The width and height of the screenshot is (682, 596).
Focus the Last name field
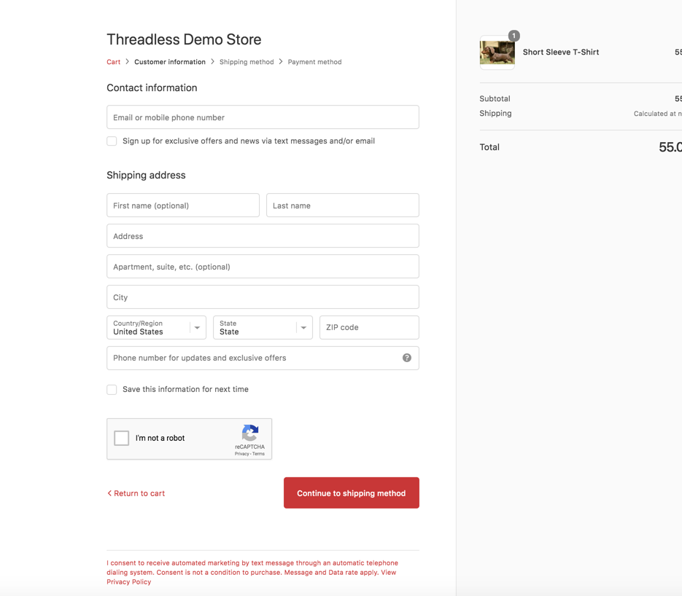[x=343, y=205]
